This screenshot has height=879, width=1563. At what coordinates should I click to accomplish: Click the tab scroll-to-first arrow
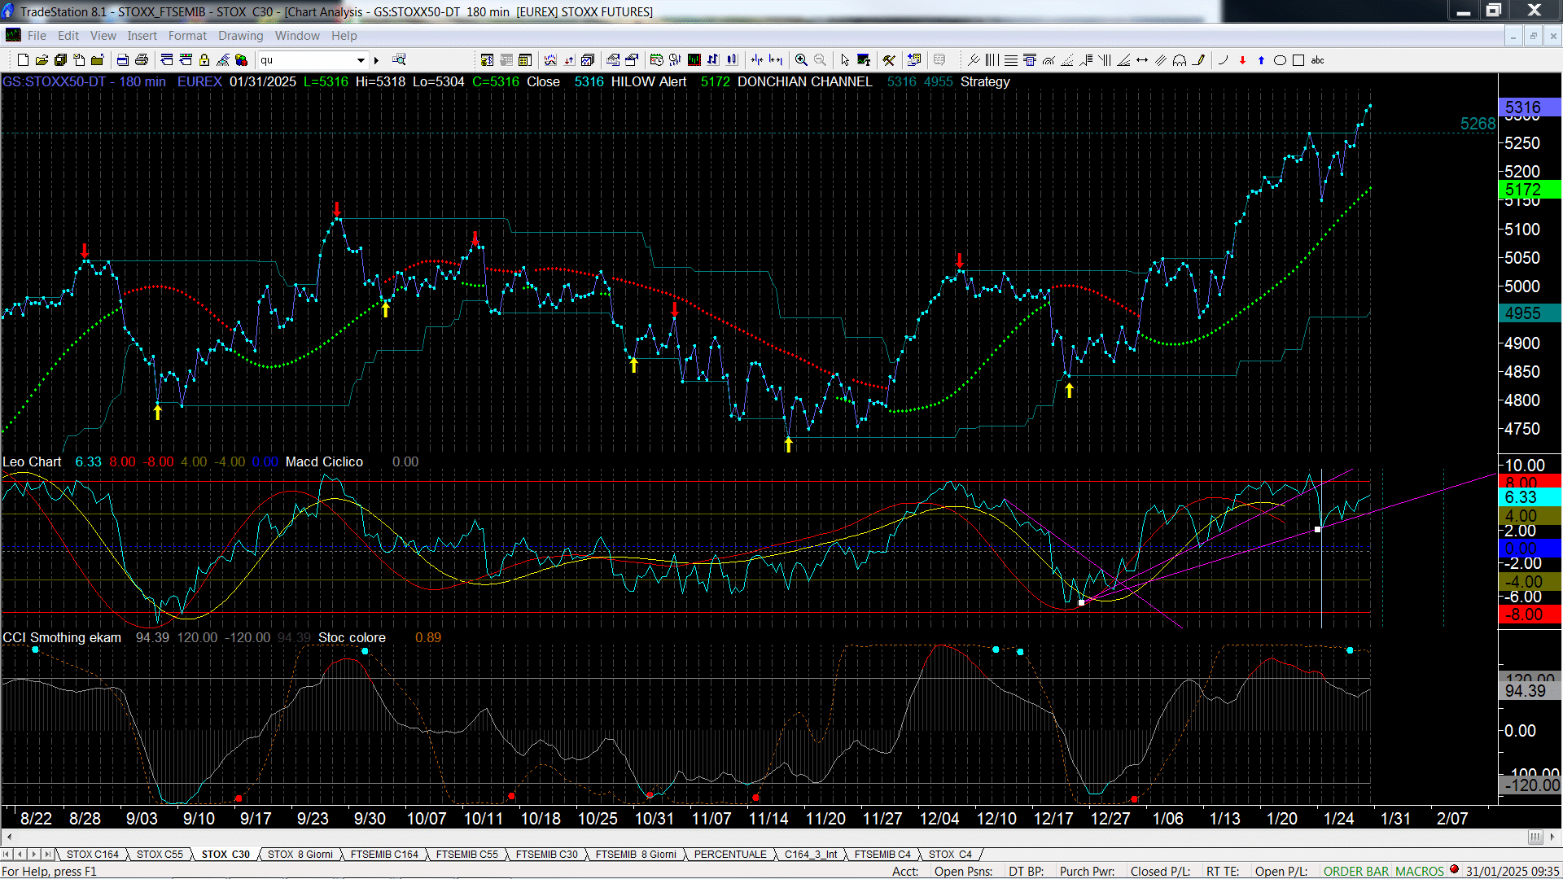click(7, 855)
